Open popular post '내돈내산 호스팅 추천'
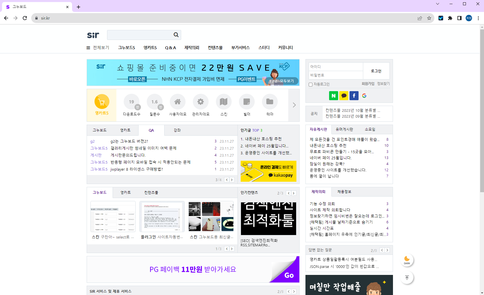 click(x=263, y=139)
